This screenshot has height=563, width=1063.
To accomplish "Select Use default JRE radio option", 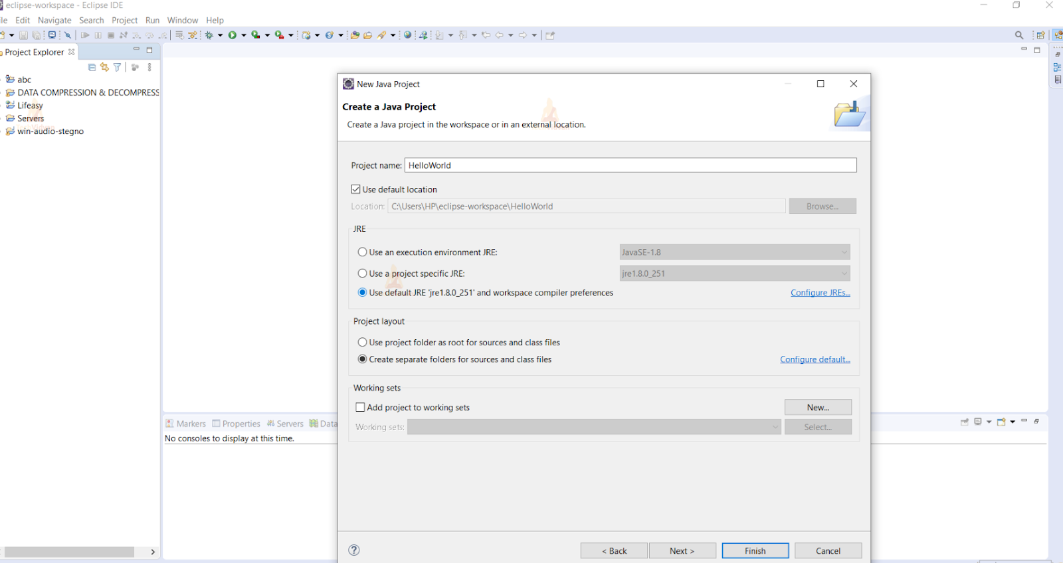I will (362, 292).
